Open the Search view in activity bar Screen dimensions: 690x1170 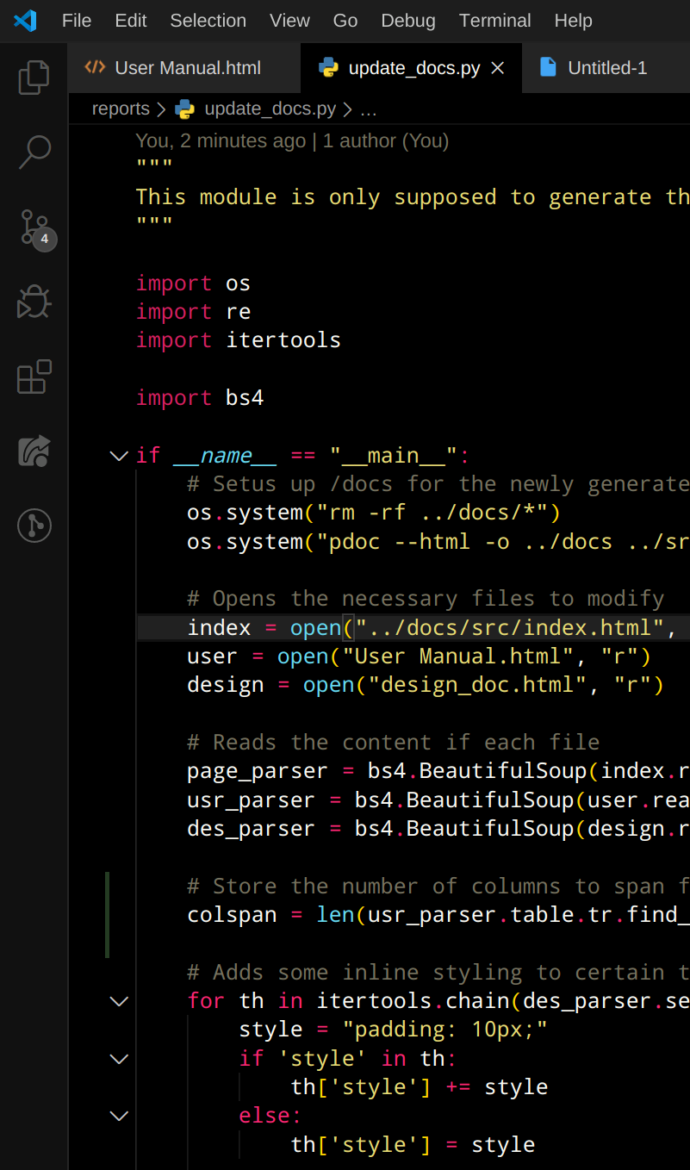34,152
